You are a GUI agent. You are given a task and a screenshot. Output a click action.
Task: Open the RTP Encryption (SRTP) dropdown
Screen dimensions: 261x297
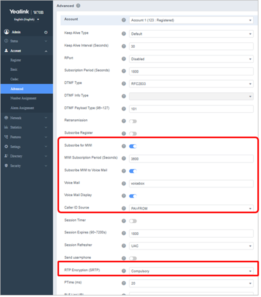point(191,271)
